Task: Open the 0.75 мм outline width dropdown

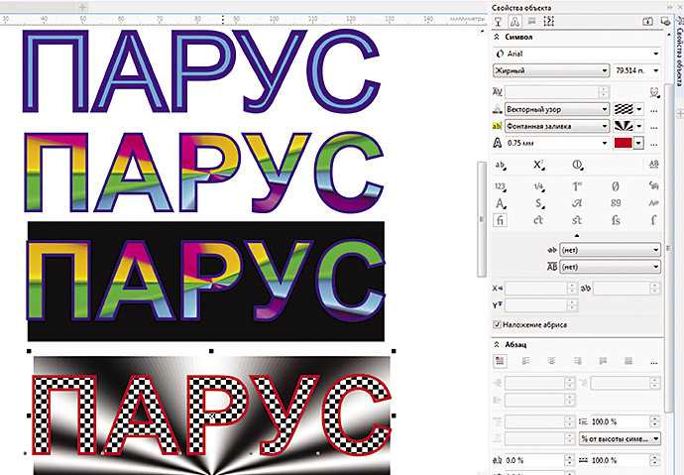Action: tap(557, 143)
